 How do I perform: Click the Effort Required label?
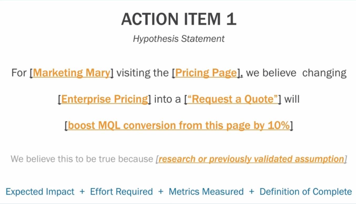pyautogui.click(x=121, y=192)
